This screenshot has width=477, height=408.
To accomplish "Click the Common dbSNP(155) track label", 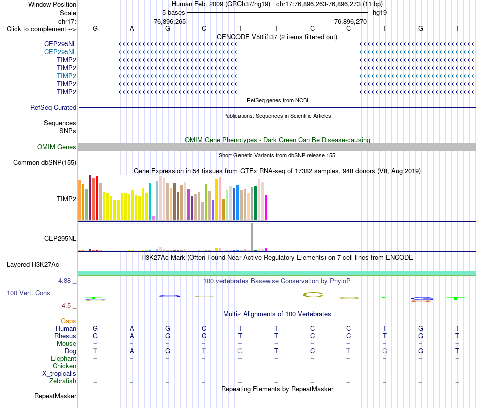I will 45,163.
